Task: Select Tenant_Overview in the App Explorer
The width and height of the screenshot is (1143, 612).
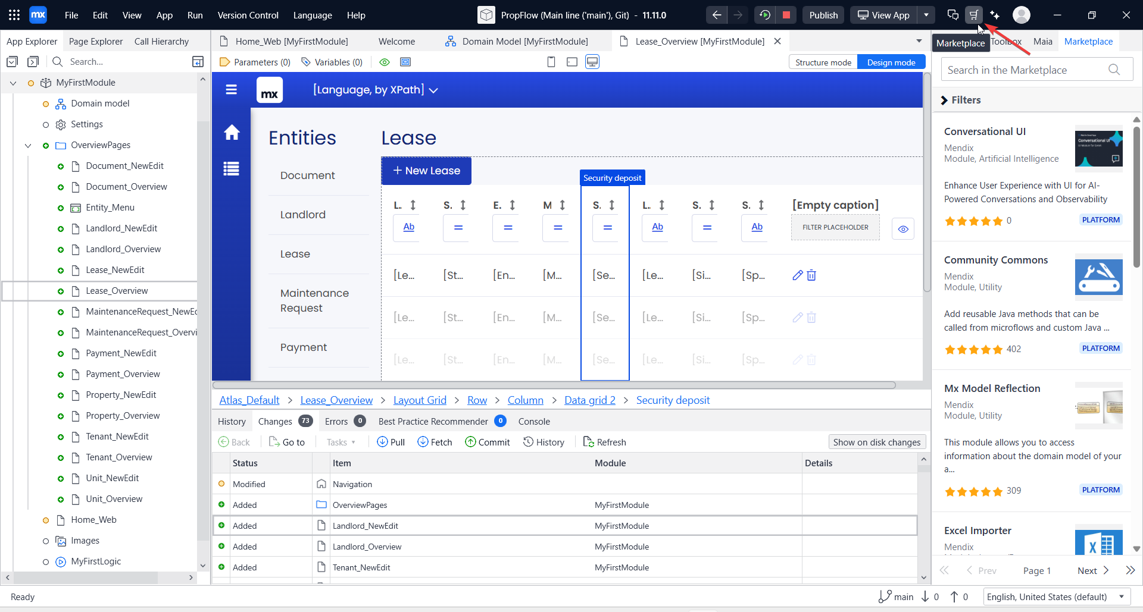Action: coord(119,457)
